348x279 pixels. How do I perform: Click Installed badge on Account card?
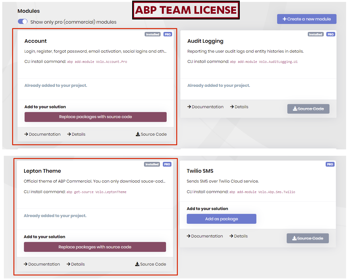pos(153,34)
